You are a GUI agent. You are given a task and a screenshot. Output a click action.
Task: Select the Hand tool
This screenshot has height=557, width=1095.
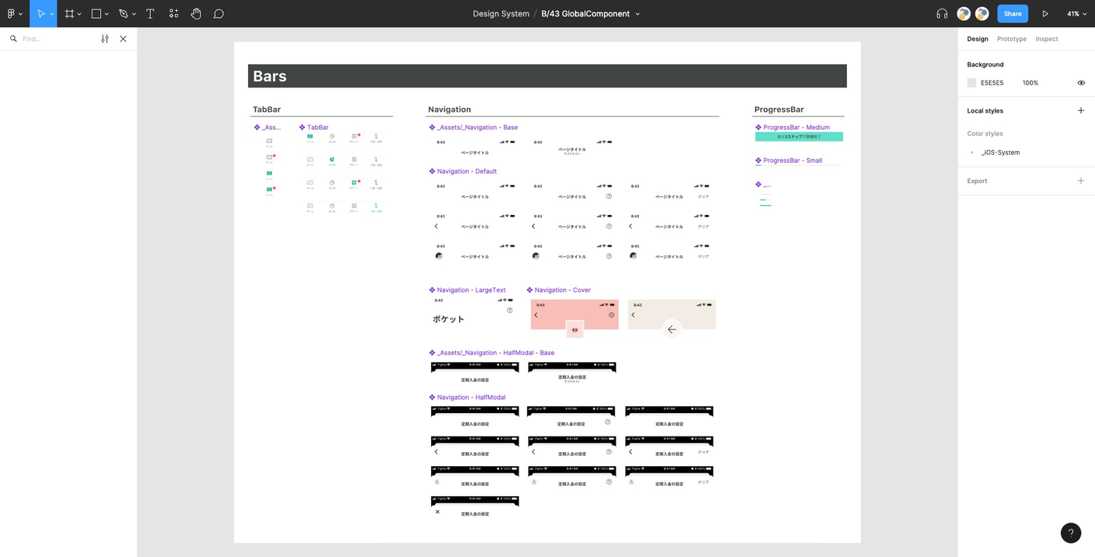[196, 13]
